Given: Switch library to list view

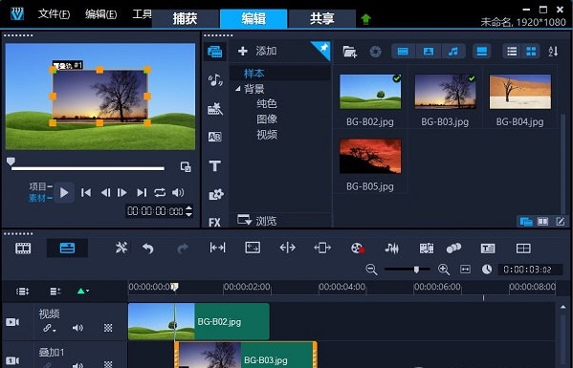Looking at the screenshot, I should (x=512, y=52).
